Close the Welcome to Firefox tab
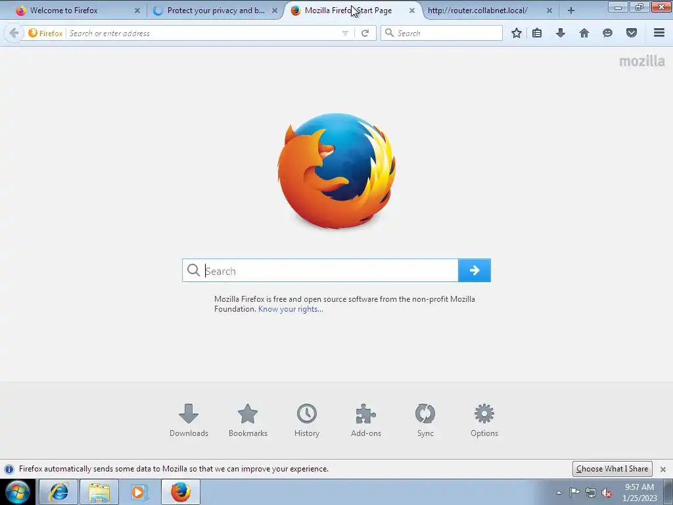 point(137,11)
